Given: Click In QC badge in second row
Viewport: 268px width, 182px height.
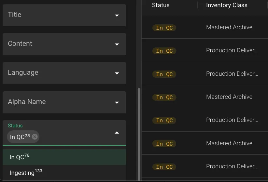Looking at the screenshot, I should point(164,51).
